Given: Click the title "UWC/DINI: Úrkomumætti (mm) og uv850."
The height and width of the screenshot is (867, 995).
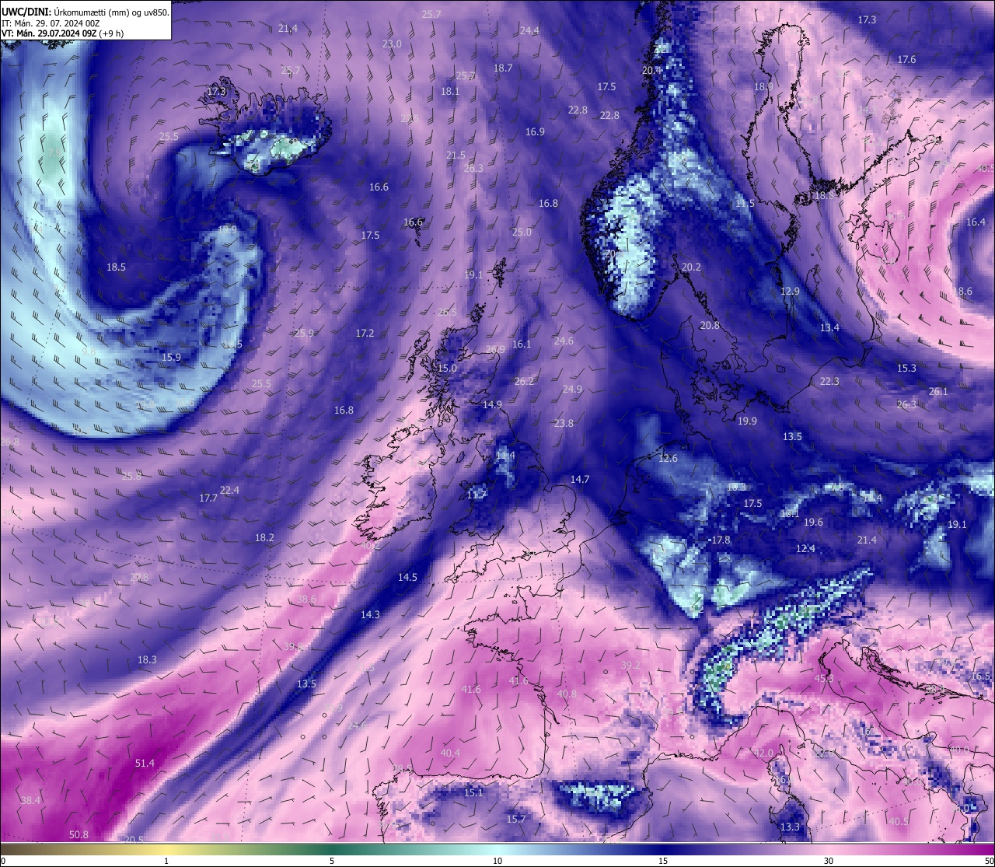Looking at the screenshot, I should pos(86,12).
